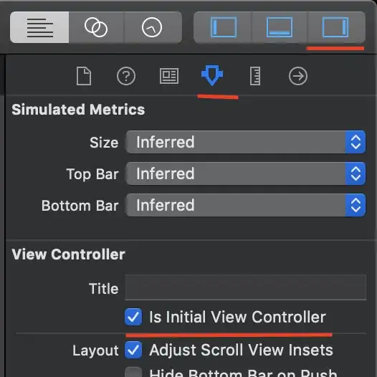
Task: Open the Quick Help inspector
Action: (126, 76)
